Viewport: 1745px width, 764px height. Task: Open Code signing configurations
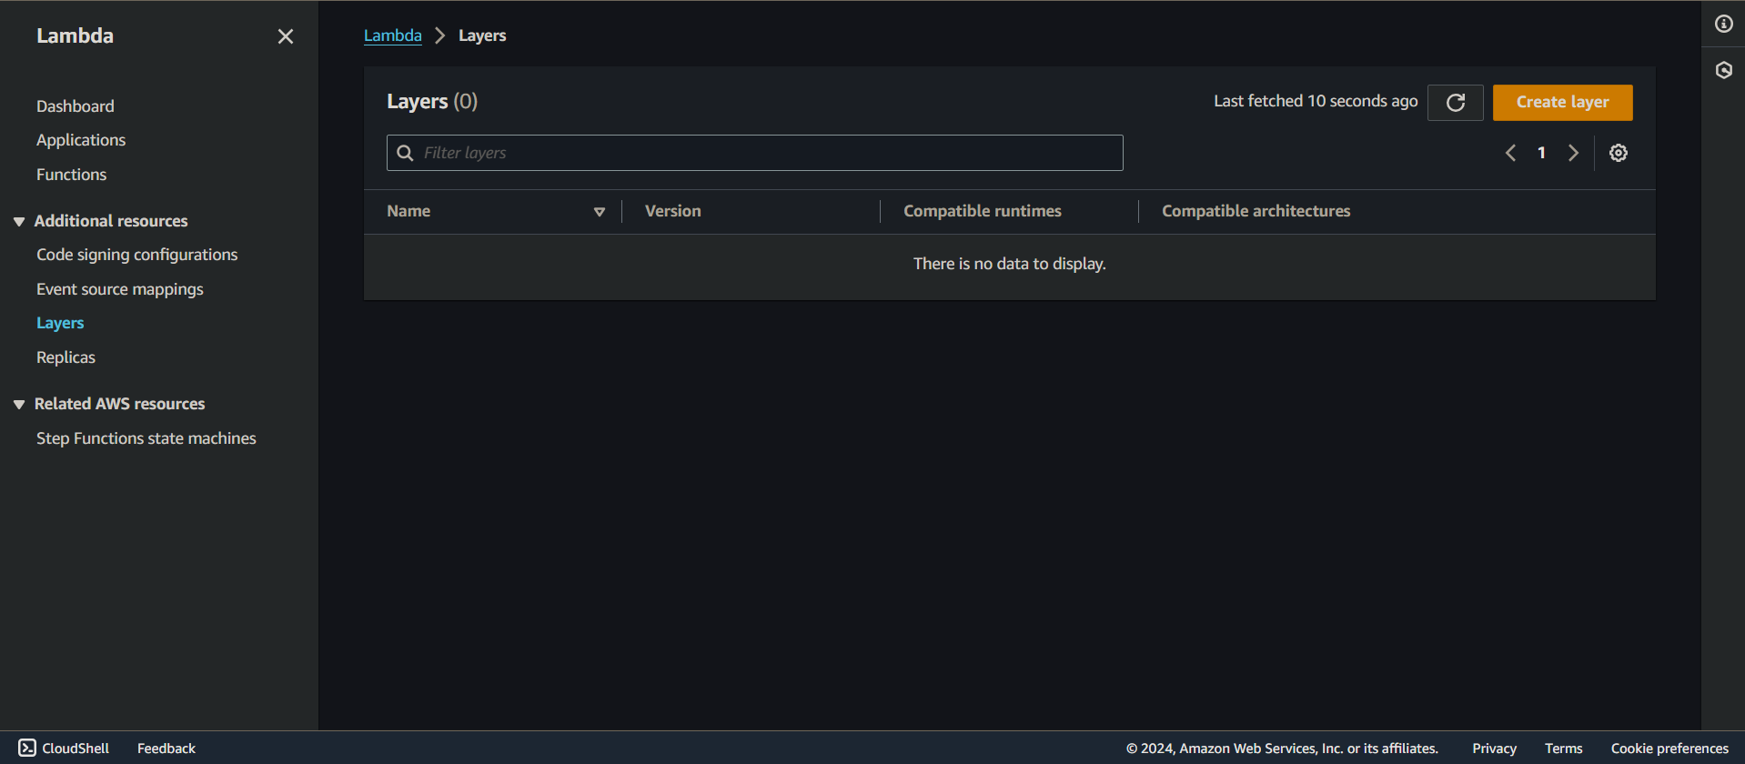[x=136, y=255]
